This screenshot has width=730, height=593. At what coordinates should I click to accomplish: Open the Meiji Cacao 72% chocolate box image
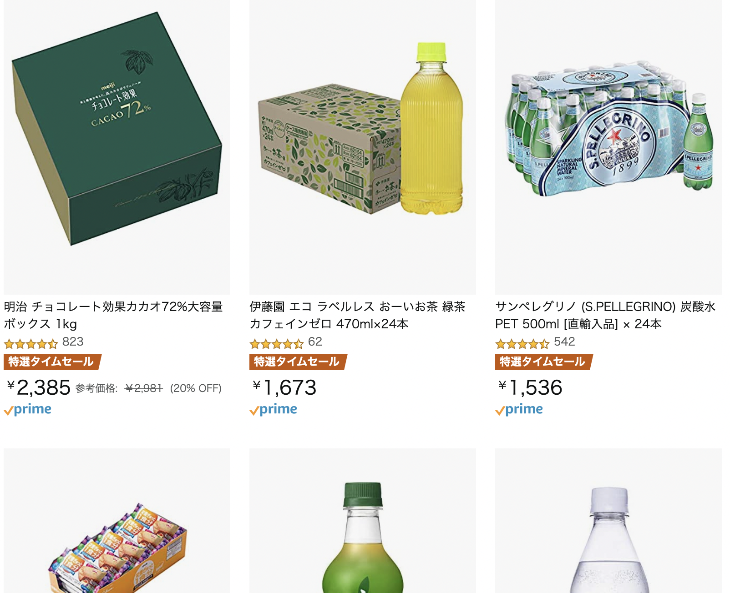coord(117,147)
